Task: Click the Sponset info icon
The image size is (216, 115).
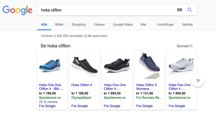Action: [191, 46]
